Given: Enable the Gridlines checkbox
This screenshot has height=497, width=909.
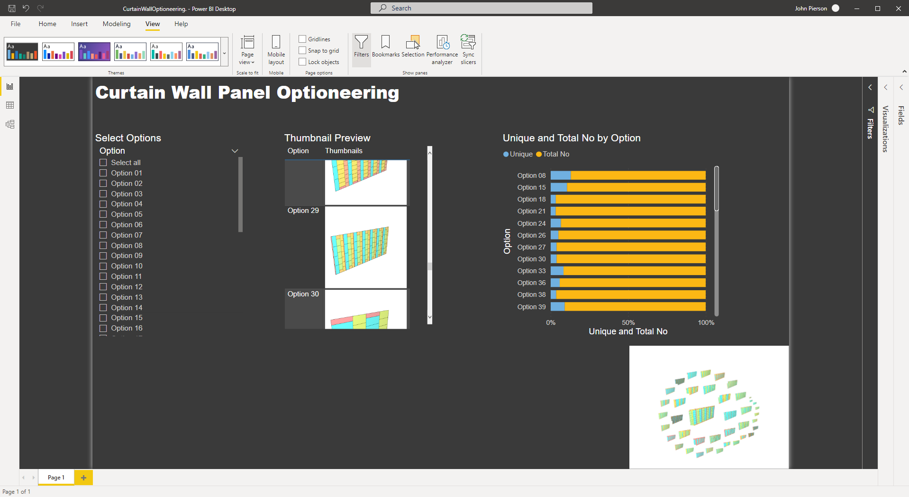Looking at the screenshot, I should point(302,39).
